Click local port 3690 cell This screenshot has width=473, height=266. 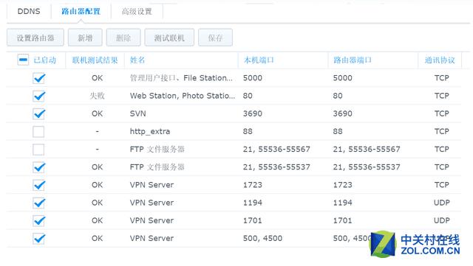(253, 113)
